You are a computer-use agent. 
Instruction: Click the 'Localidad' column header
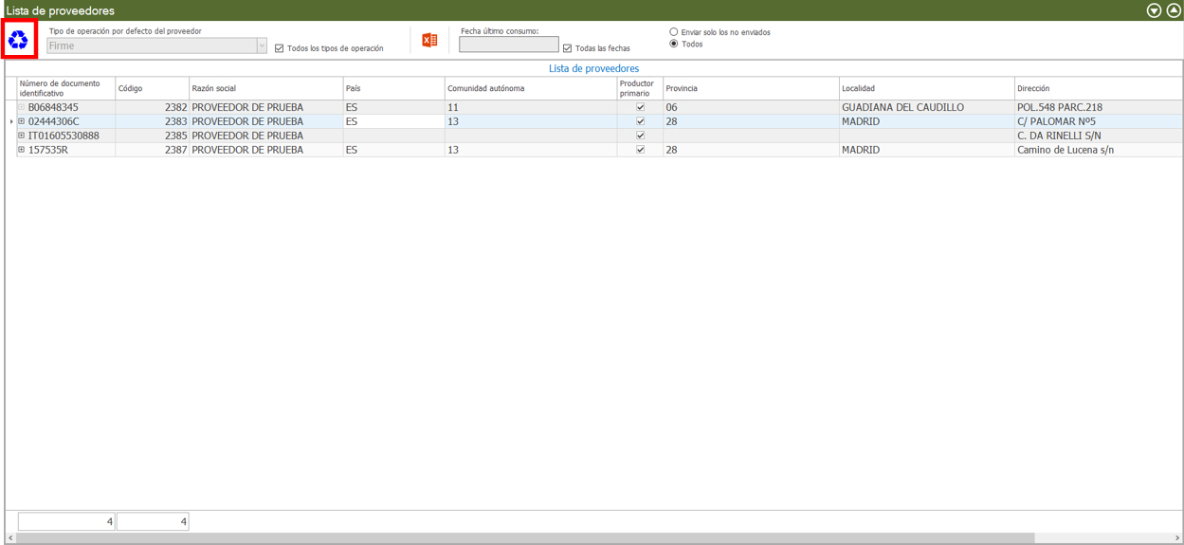point(925,88)
